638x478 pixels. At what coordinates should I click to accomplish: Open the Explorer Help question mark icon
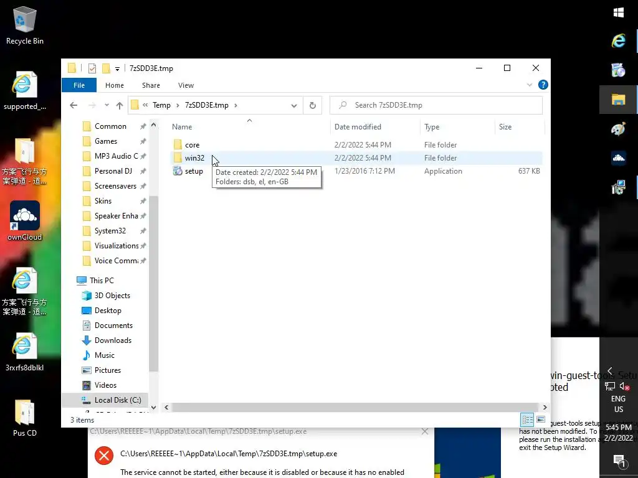pos(543,85)
